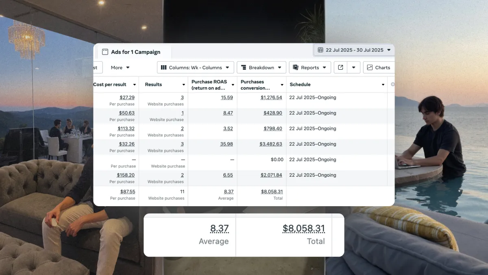Click the results count in the $113.32 row
The image size is (488, 275).
tap(183, 129)
